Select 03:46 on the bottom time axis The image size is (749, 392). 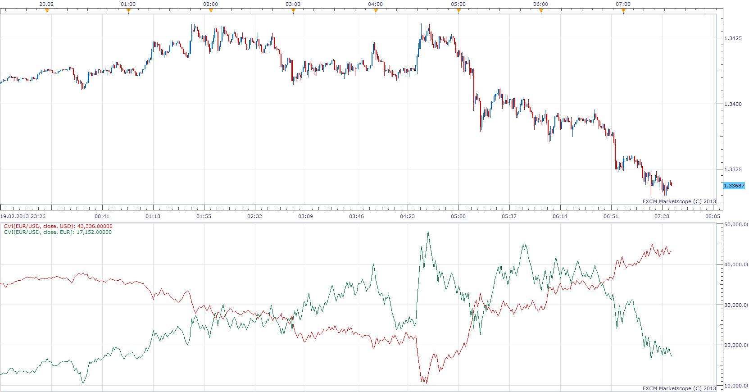[x=356, y=216]
